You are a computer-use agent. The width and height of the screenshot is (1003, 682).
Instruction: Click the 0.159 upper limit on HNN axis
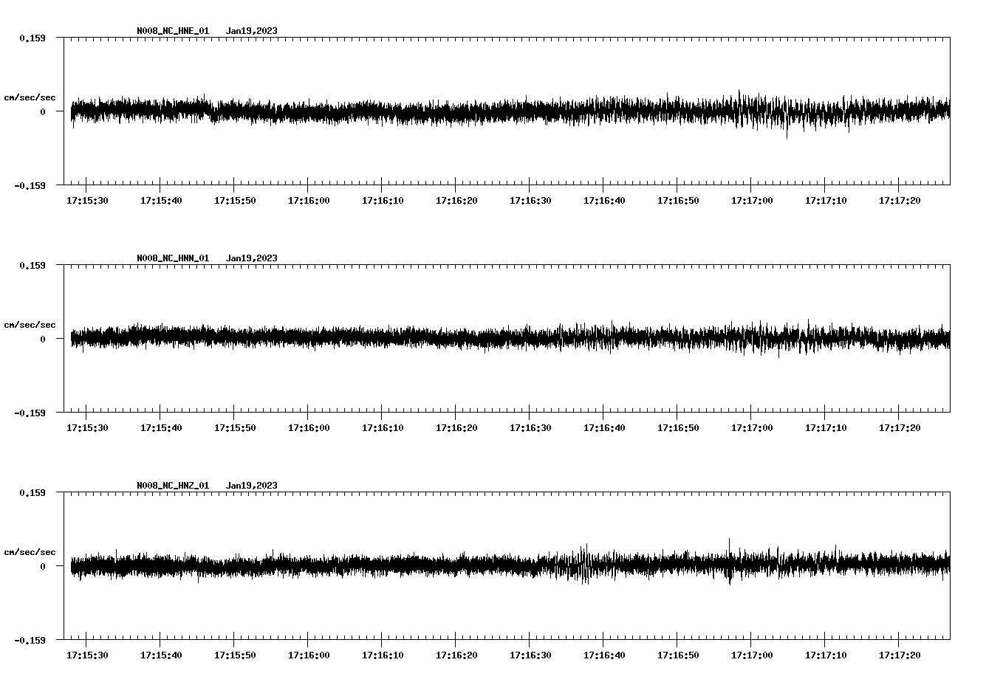click(32, 265)
